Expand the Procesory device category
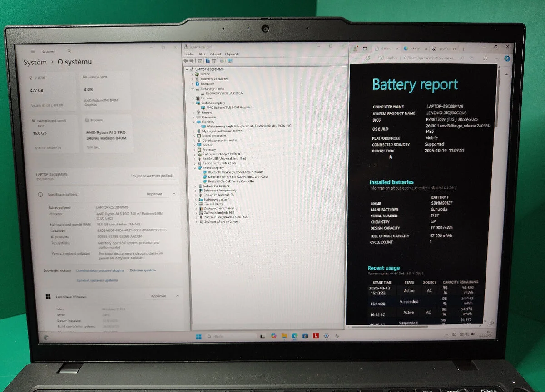Image resolution: width=545 pixels, height=392 pixels. pyautogui.click(x=194, y=149)
